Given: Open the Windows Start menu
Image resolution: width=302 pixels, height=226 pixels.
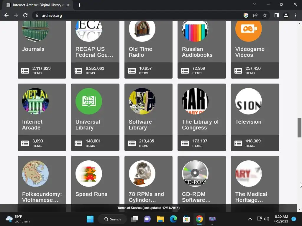Looking at the screenshot, I should [90, 219].
